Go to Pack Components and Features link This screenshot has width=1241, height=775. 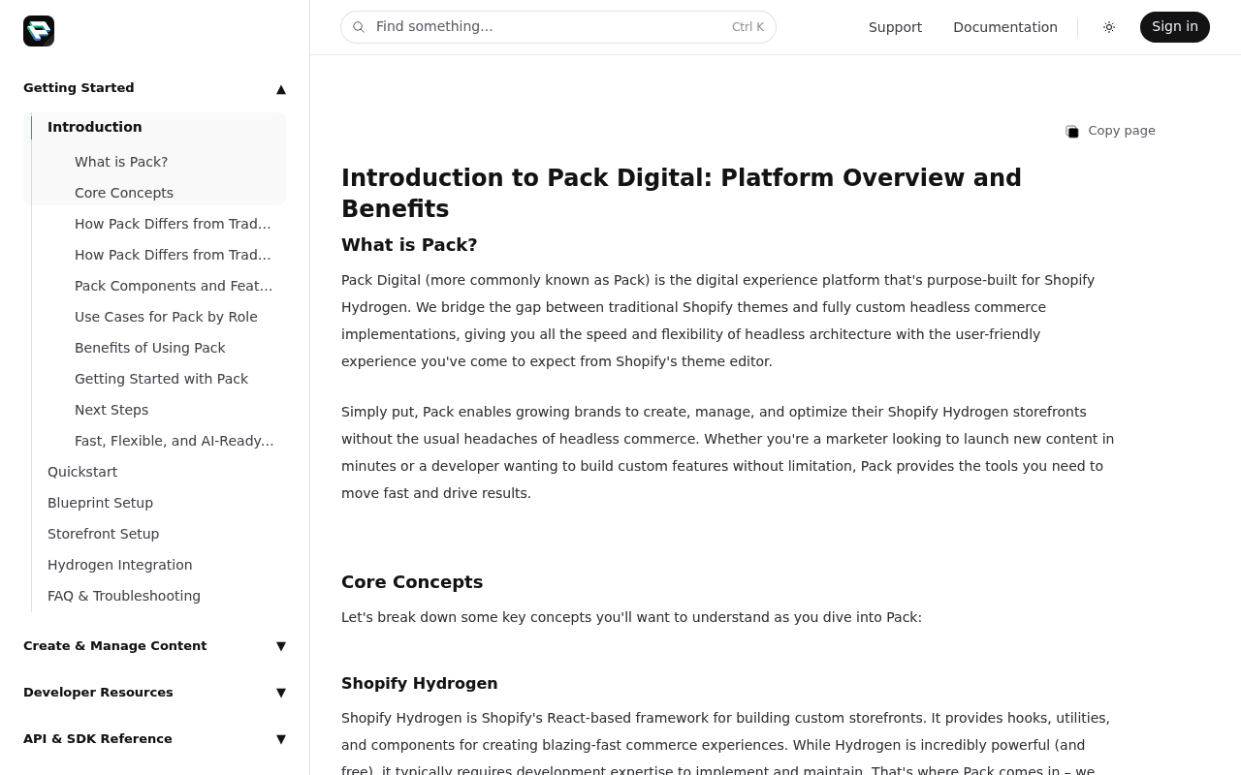(175, 286)
